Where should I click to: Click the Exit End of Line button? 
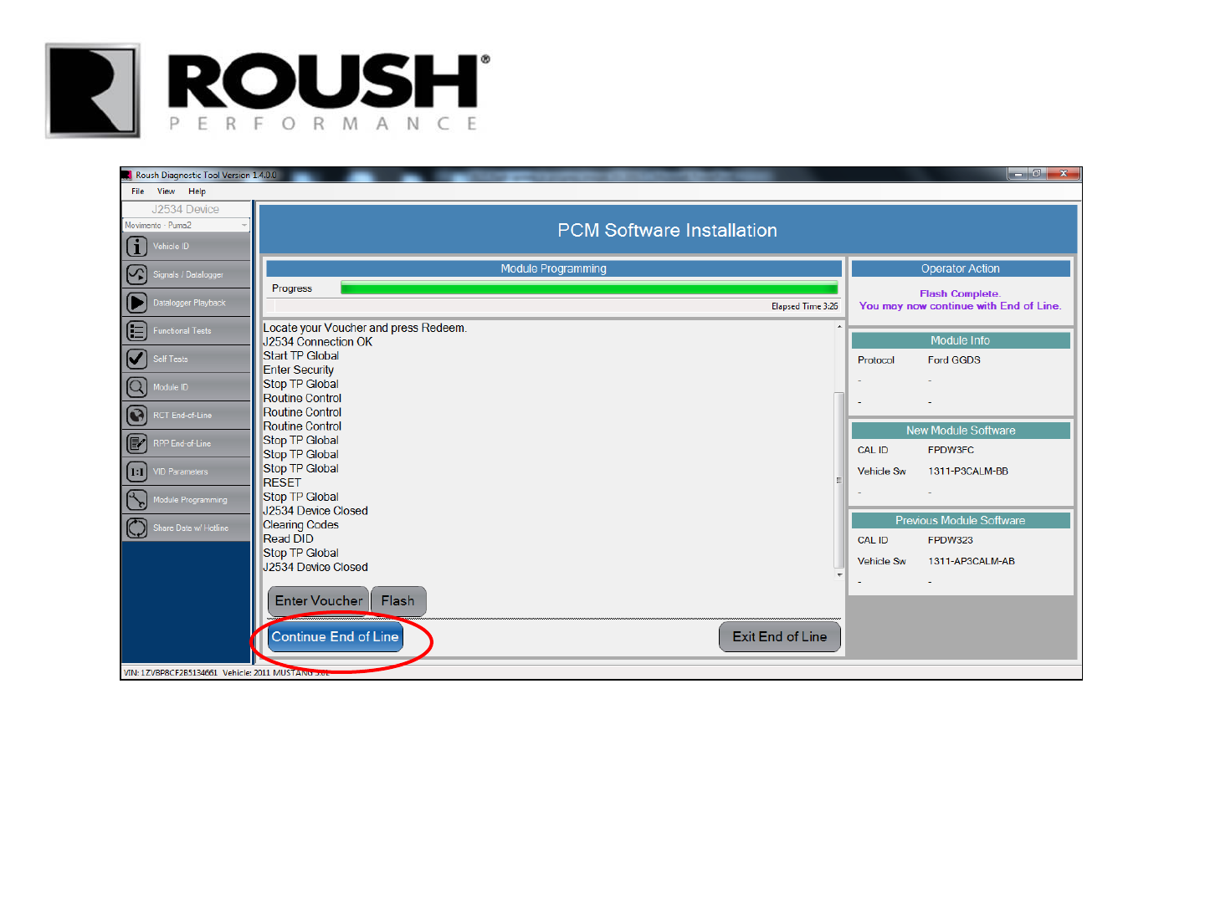coord(779,636)
